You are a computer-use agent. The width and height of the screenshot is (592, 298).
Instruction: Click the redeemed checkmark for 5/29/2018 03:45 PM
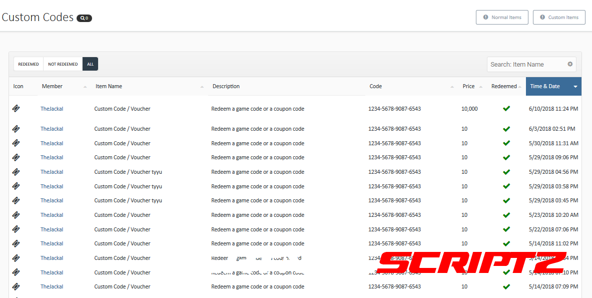click(x=506, y=200)
